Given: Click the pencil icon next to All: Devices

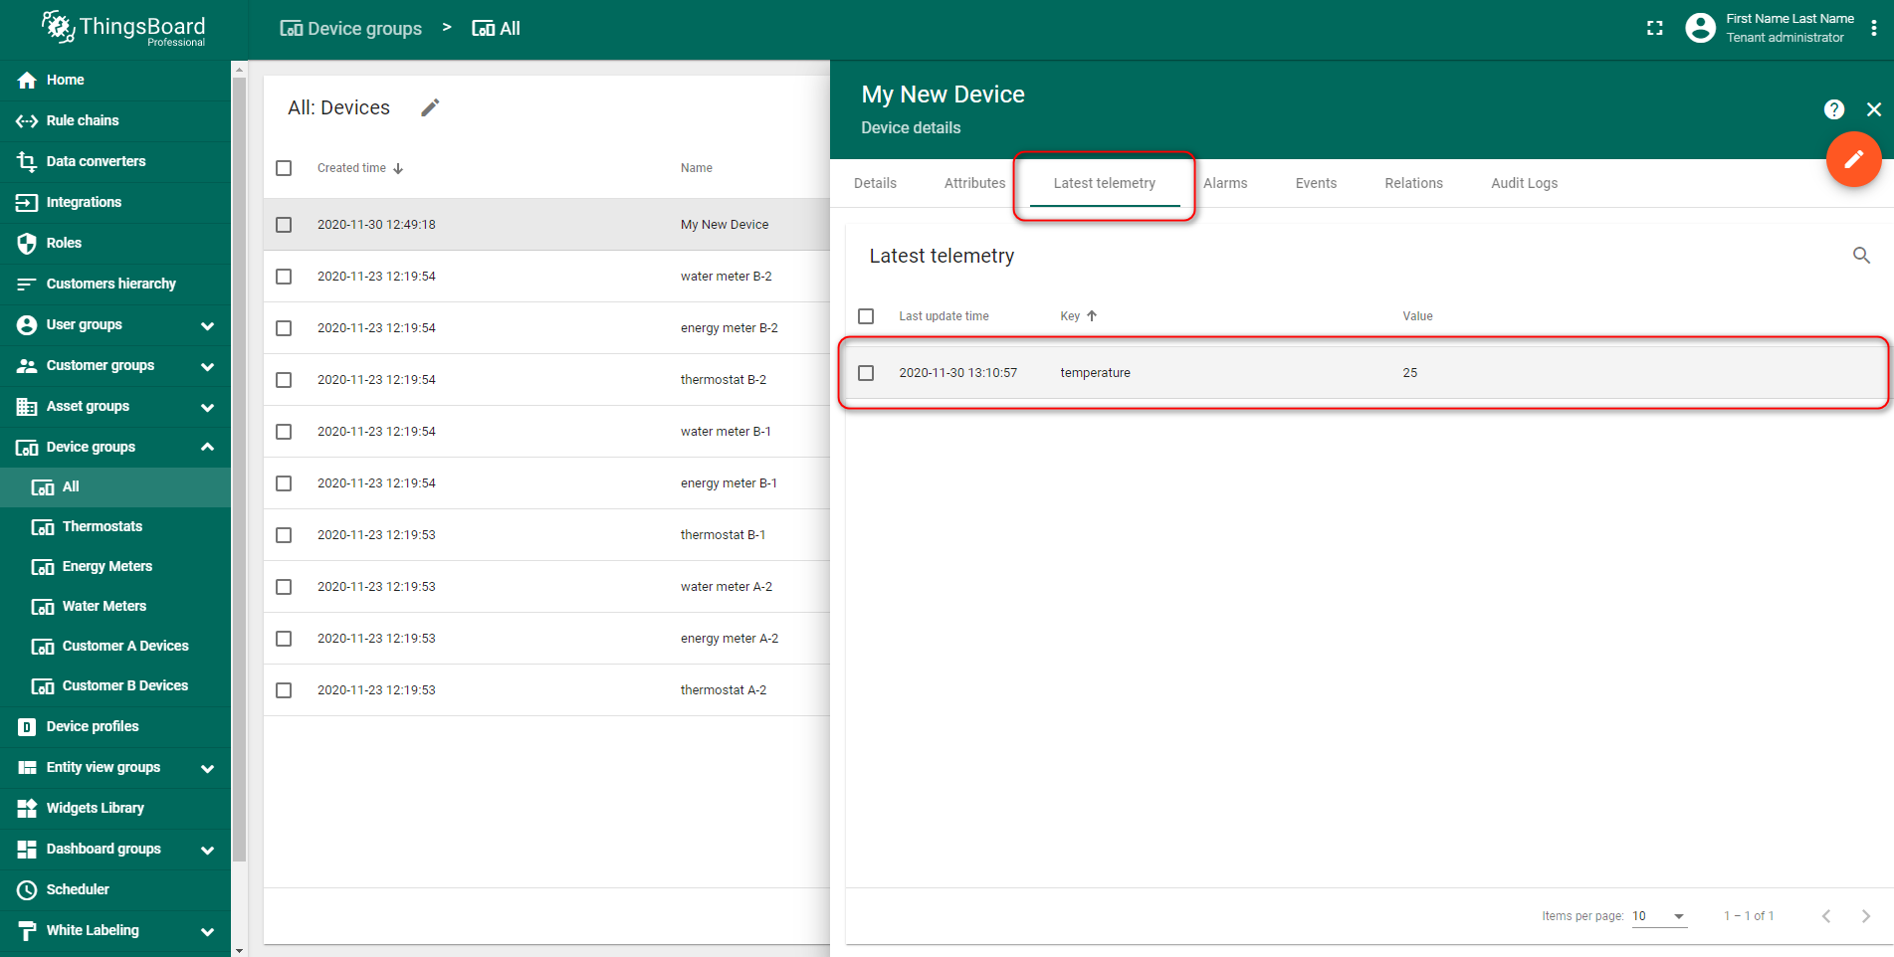Looking at the screenshot, I should (x=430, y=107).
